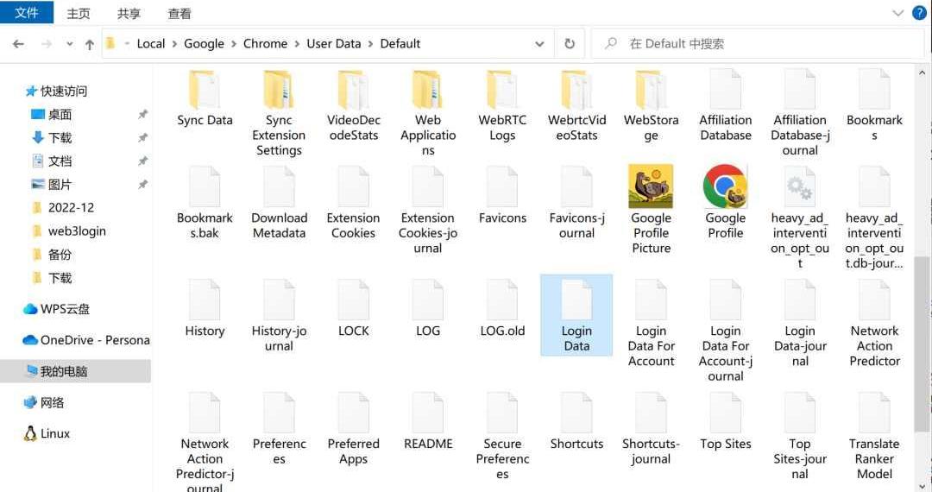The image size is (932, 492).
Task: Open 我的电脑 in the navigation pane
Action: 64,371
